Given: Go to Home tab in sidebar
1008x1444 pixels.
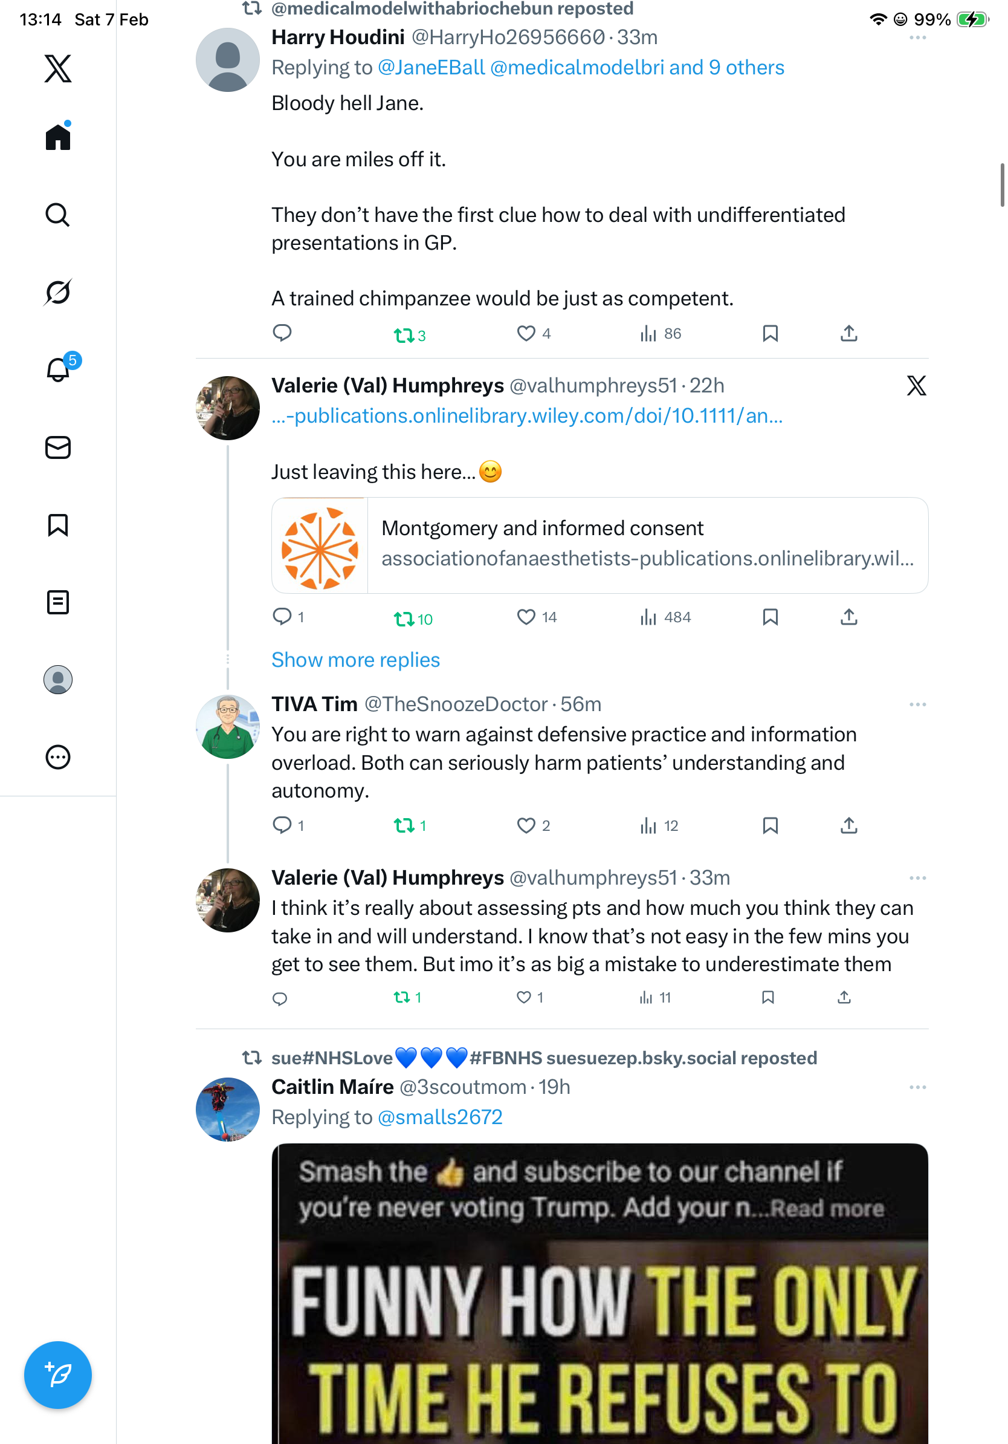Looking at the screenshot, I should pos(58,137).
